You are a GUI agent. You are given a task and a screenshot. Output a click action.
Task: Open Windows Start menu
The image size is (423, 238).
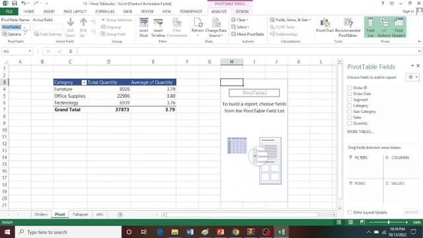pos(7,232)
